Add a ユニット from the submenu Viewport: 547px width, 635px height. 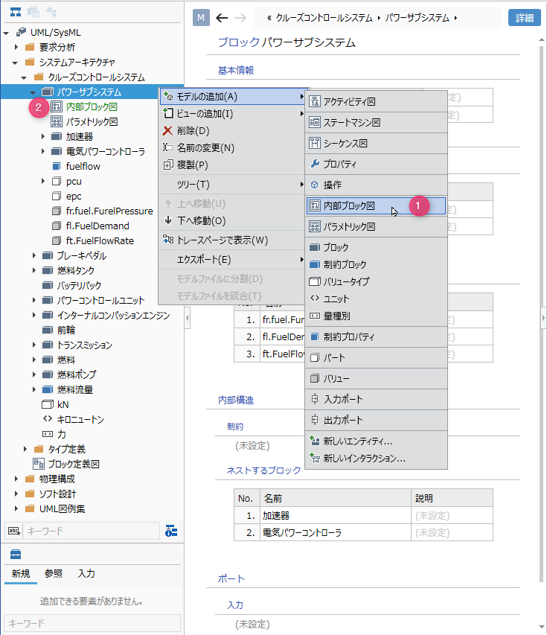tap(376, 299)
